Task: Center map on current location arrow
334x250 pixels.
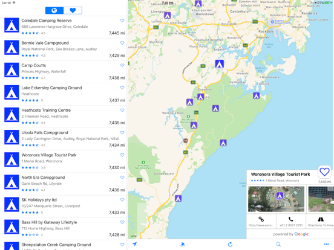Action: [134, 244]
